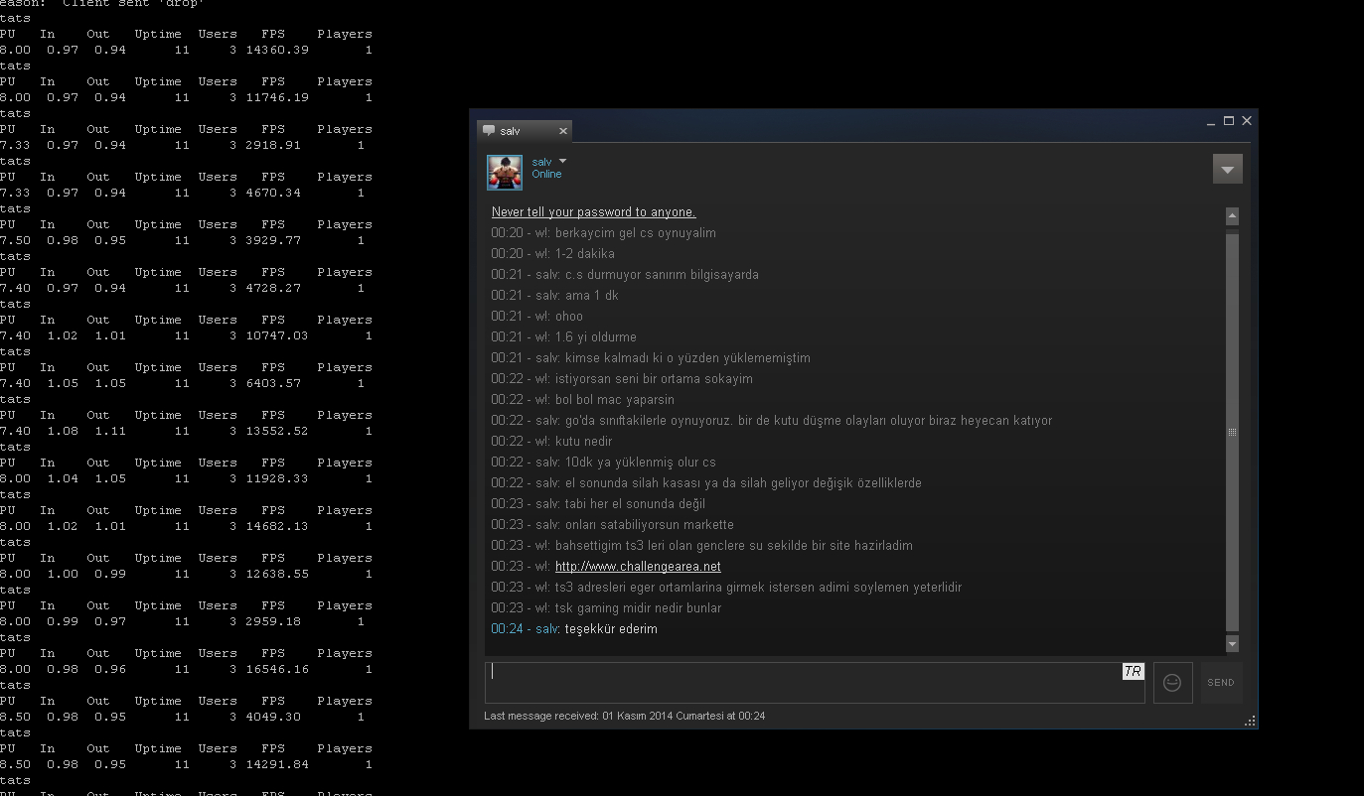This screenshot has width=1364, height=796.
Task: Click FPS value 4049.30 in console
Action: 273,717
